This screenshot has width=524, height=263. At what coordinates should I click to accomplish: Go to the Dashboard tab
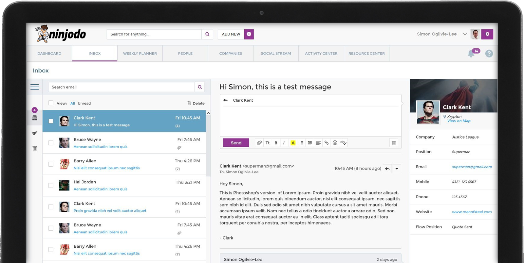tap(49, 54)
